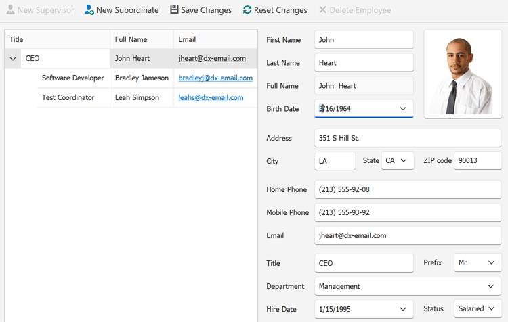Click the Reset Changes refresh icon
The height and width of the screenshot is (322, 508).
click(x=247, y=10)
